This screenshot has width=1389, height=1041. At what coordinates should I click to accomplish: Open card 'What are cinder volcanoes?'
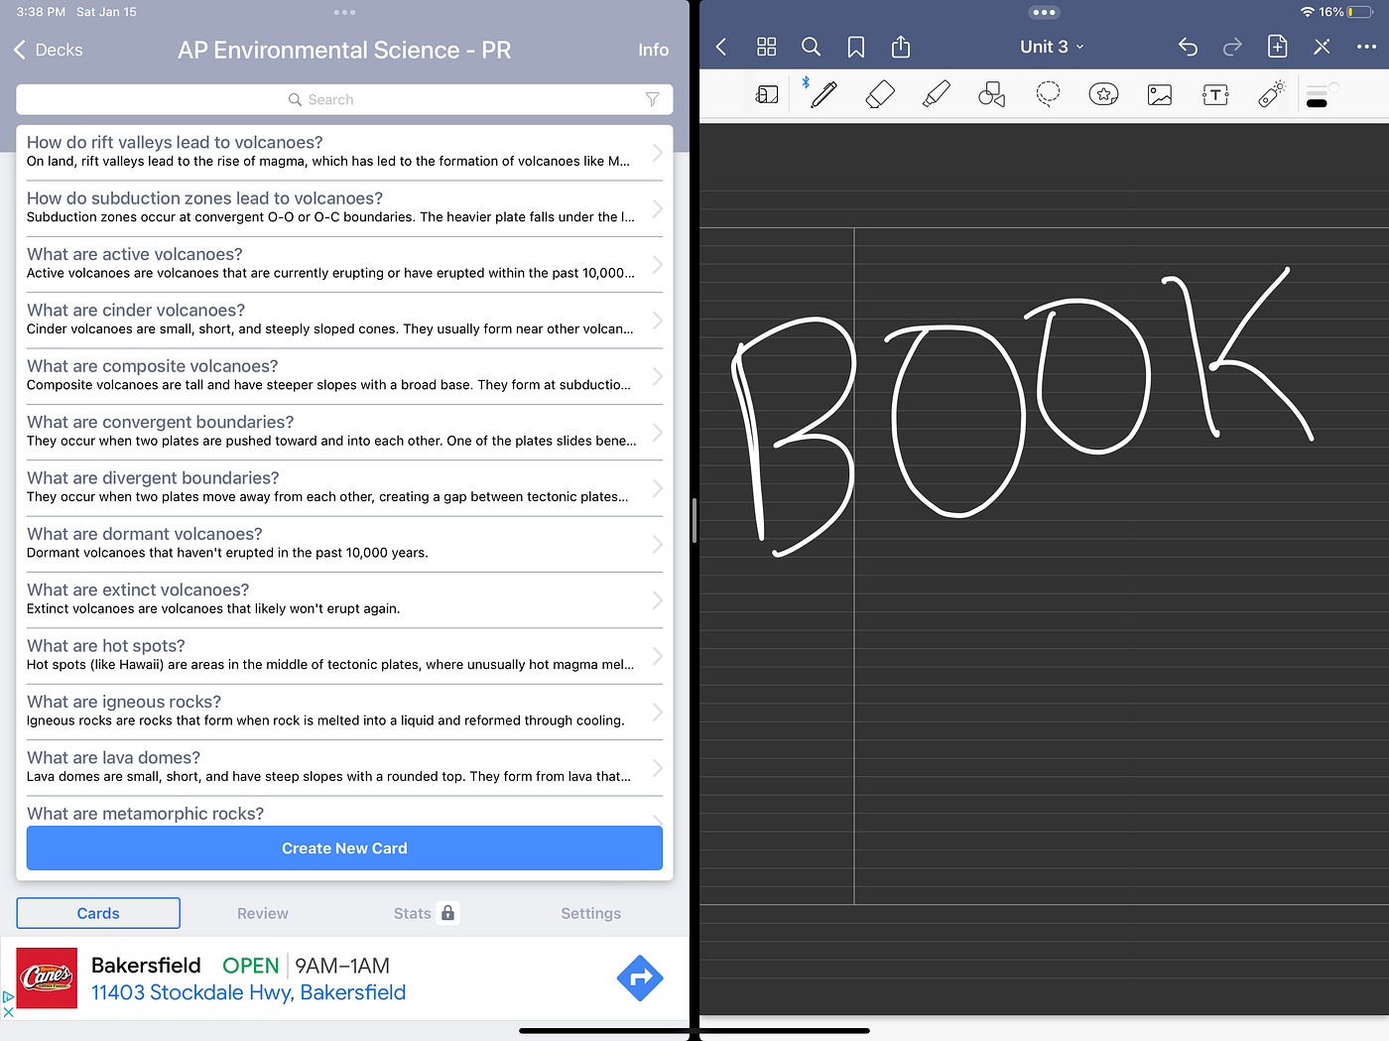pyautogui.click(x=344, y=320)
